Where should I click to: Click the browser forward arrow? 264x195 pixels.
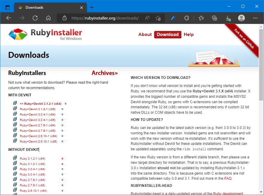[22, 18]
